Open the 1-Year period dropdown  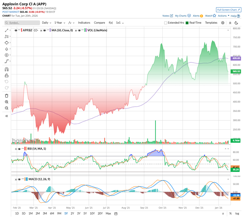point(60,23)
